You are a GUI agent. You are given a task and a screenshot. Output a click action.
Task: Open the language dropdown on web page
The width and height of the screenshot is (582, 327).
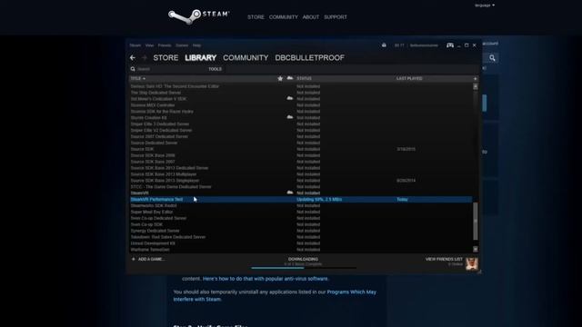(485, 5)
